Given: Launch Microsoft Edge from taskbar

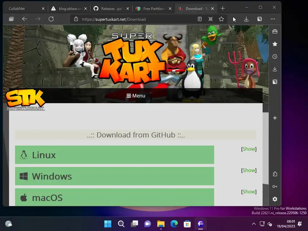Looking at the screenshot, I should tap(174, 224).
